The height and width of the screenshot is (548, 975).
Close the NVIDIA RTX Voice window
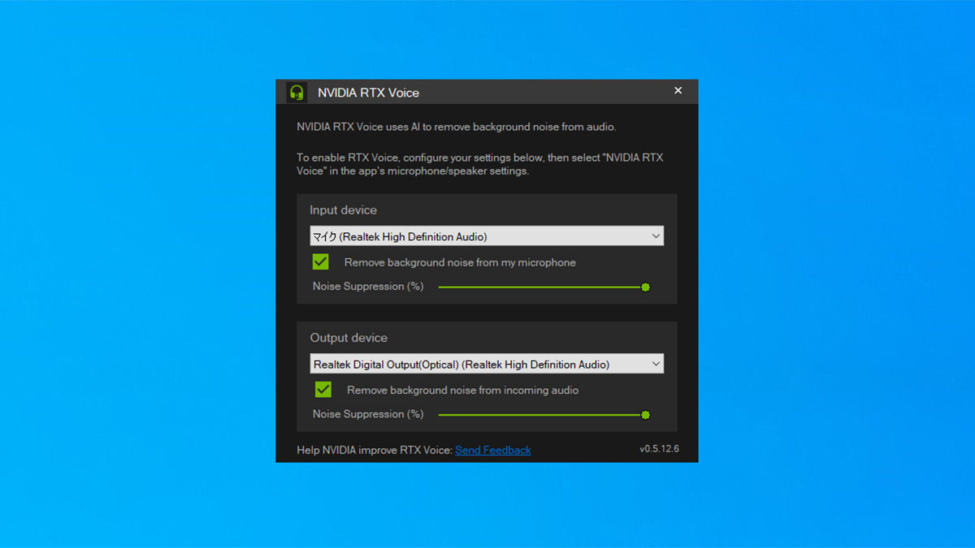(678, 91)
